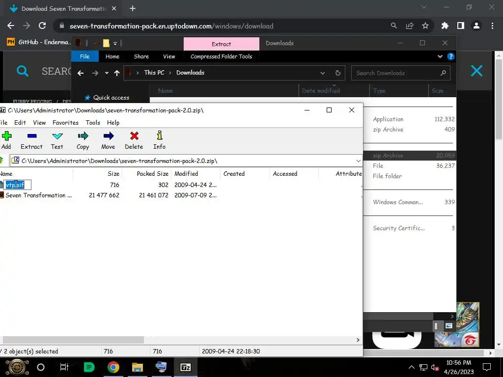Image resolution: width=503 pixels, height=377 pixels.
Task: Expand Explorer address bar history dropdown
Action: point(322,73)
